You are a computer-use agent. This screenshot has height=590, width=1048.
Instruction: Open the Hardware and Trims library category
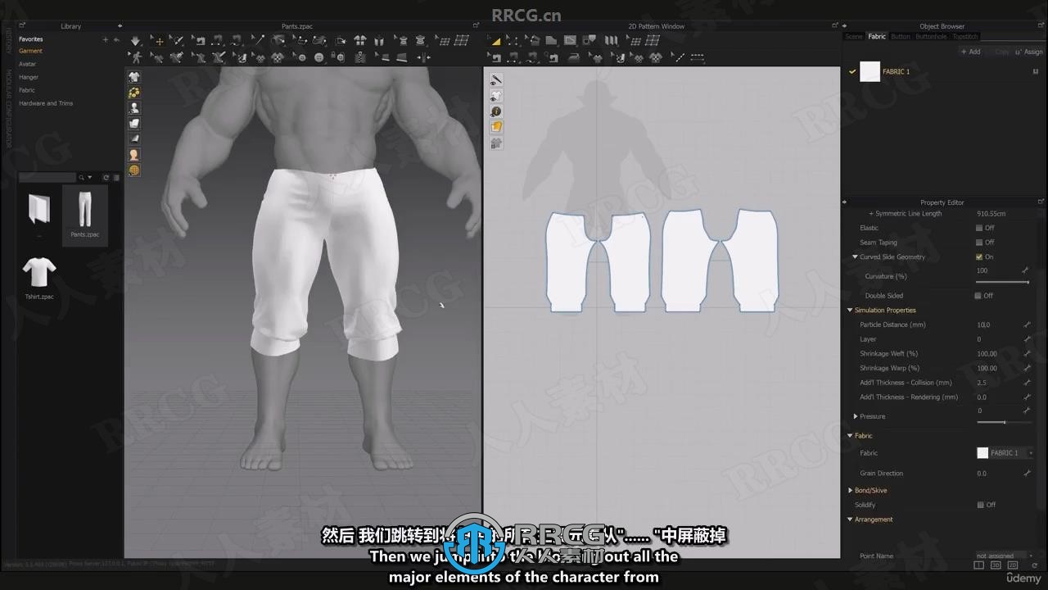tap(46, 103)
